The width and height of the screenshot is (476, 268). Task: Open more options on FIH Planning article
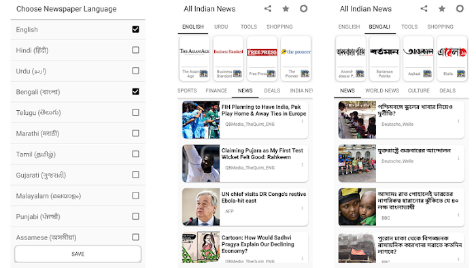[303, 121]
